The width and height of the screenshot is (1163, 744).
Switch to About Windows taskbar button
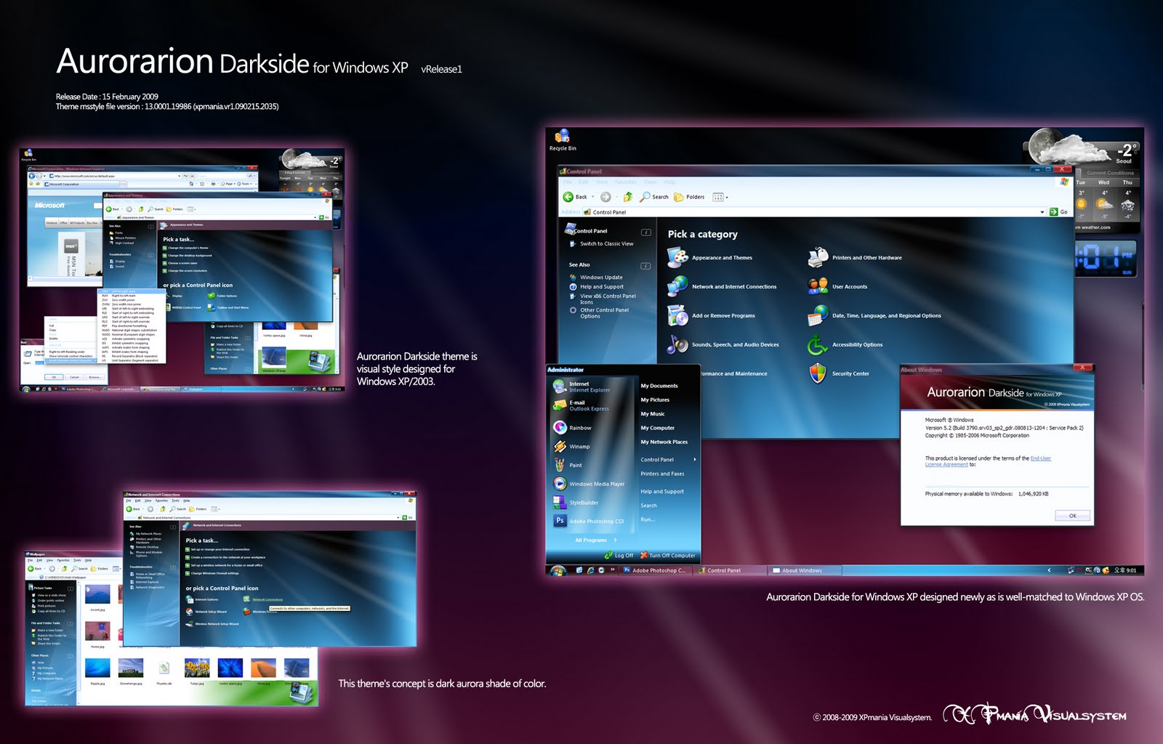(x=803, y=570)
